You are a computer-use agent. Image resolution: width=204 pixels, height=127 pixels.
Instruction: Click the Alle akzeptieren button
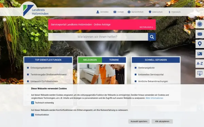[x=162, y=122]
